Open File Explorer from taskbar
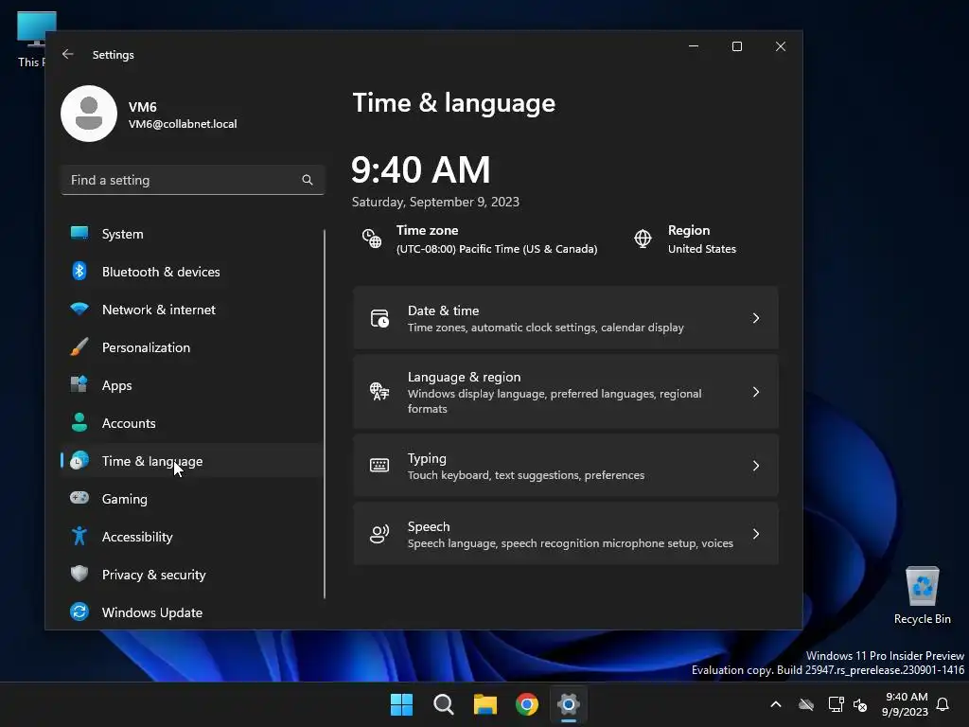 click(x=485, y=704)
